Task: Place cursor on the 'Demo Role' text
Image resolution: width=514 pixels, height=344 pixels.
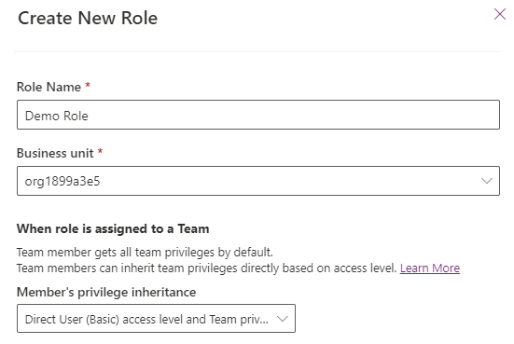Action: click(56, 116)
